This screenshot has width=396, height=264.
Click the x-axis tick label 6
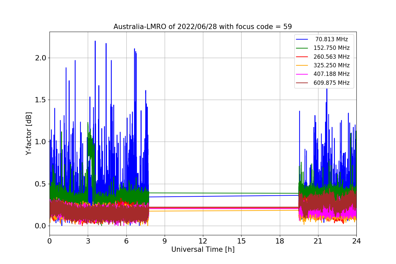point(126,241)
